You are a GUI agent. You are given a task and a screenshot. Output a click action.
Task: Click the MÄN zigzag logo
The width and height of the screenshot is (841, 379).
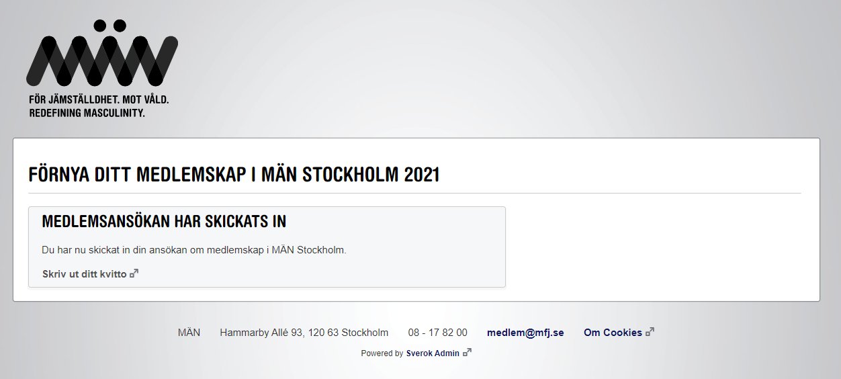(x=101, y=59)
